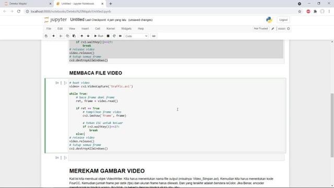This screenshot has width=334, height=188.
Task: Open a new browser tab
Action: click(111, 4)
